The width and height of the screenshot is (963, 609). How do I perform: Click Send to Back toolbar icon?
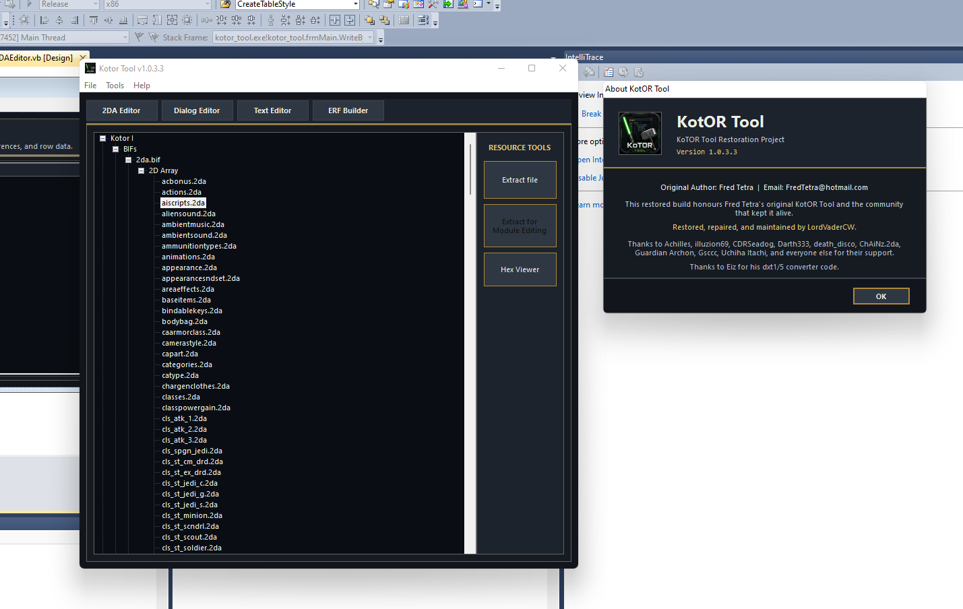pos(384,20)
